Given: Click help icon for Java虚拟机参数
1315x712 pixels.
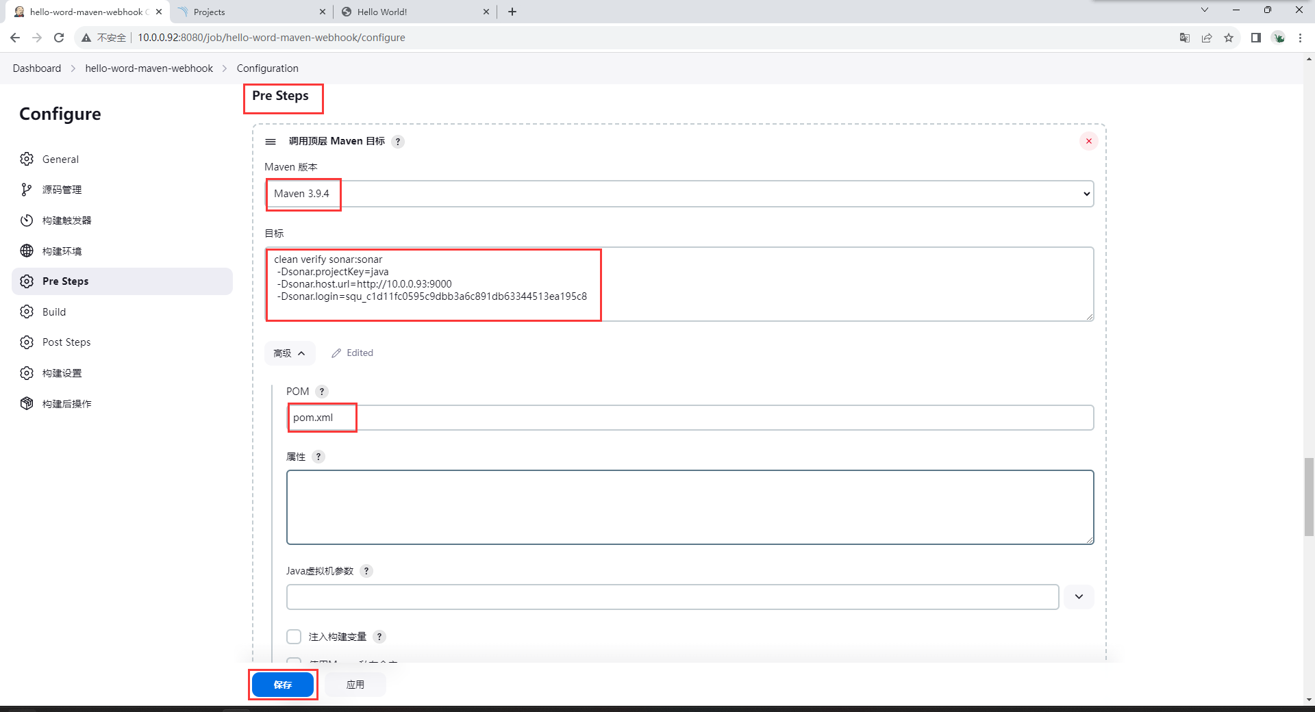Looking at the screenshot, I should pyautogui.click(x=366, y=571).
